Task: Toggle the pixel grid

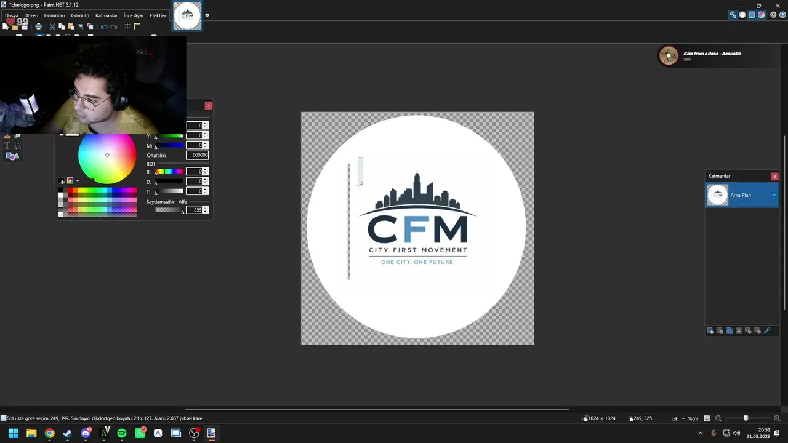Action: [127, 26]
